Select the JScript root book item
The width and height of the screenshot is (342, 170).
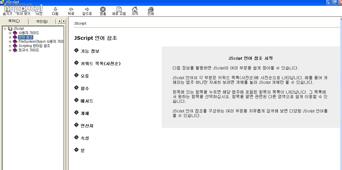pyautogui.click(x=18, y=29)
